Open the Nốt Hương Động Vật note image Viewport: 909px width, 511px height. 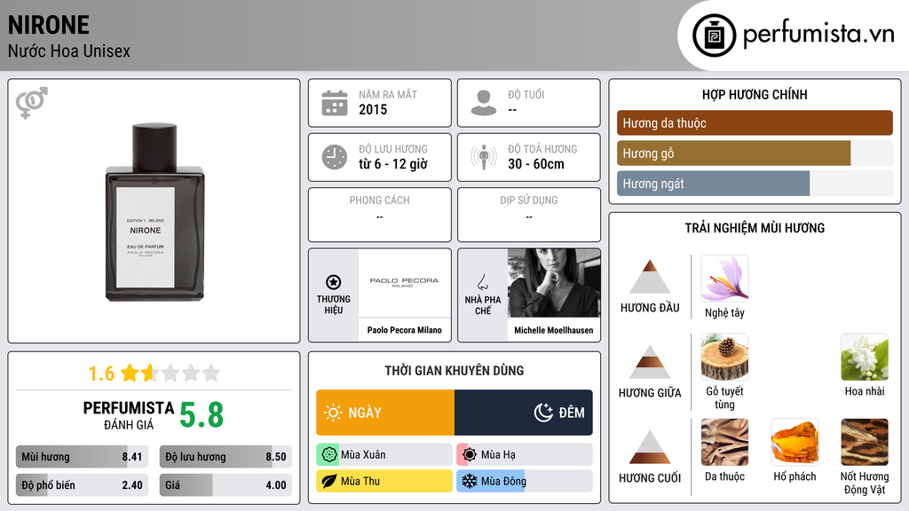(865, 442)
